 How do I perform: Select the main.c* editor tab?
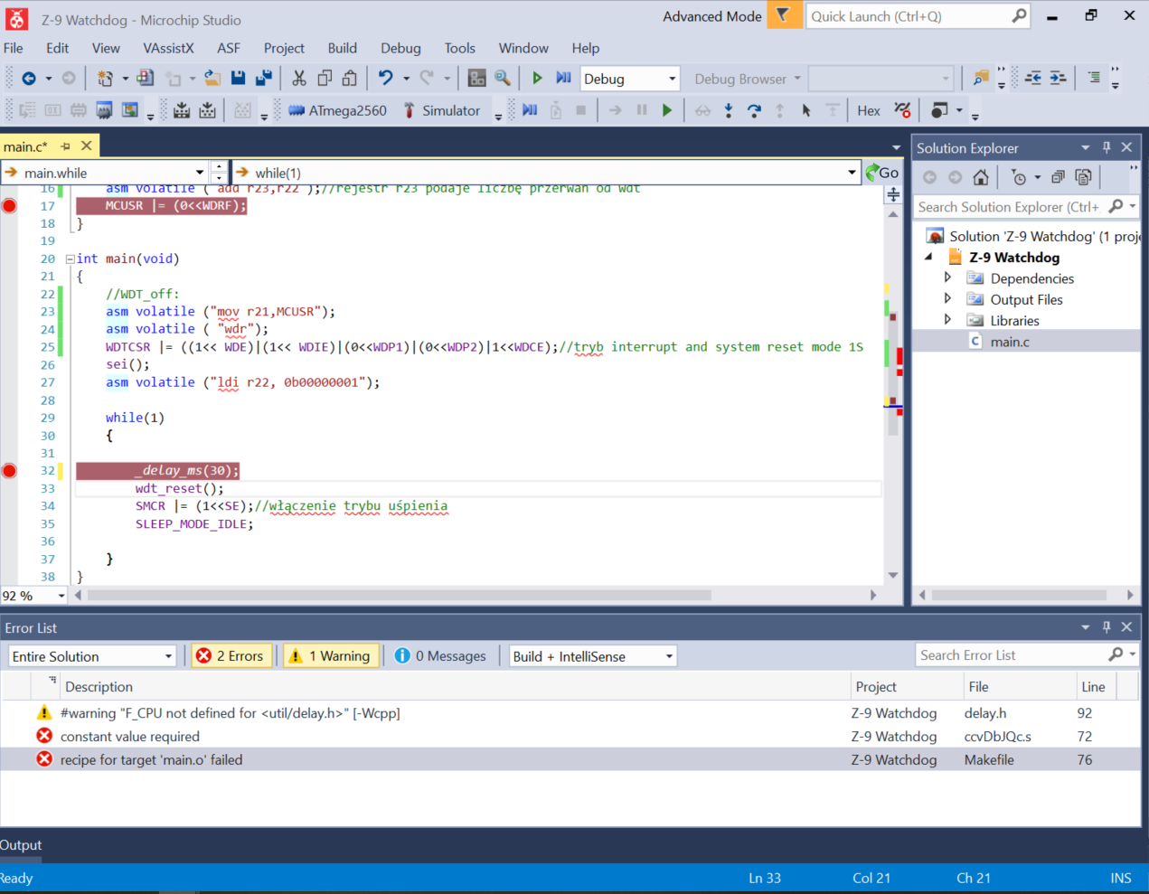pyautogui.click(x=25, y=146)
